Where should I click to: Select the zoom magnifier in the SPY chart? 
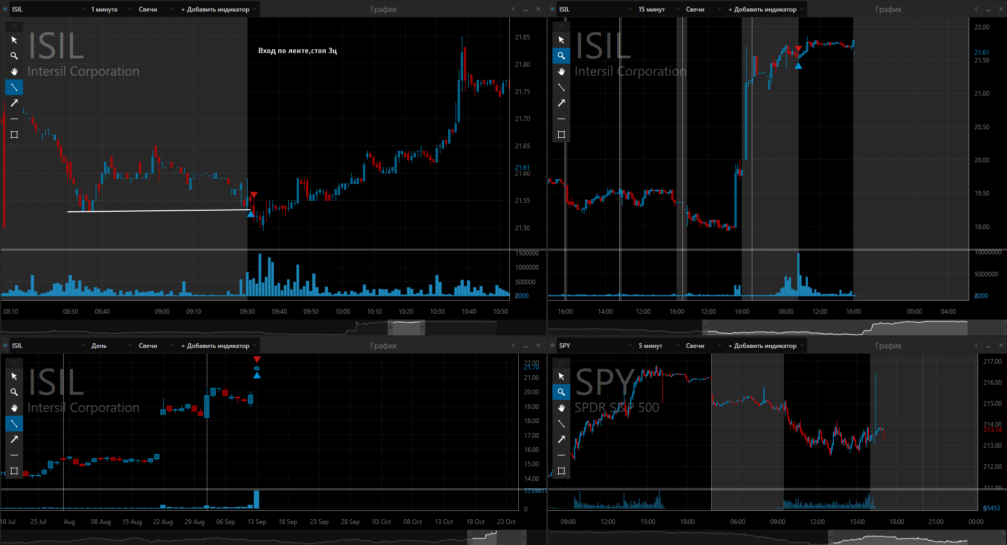coord(561,392)
